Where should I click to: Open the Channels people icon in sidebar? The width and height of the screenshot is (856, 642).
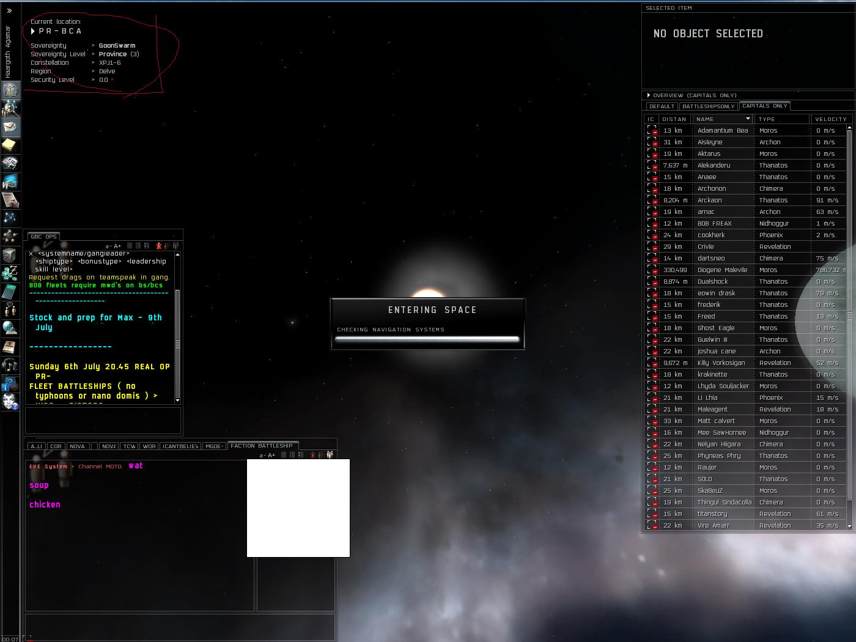pyautogui.click(x=10, y=310)
